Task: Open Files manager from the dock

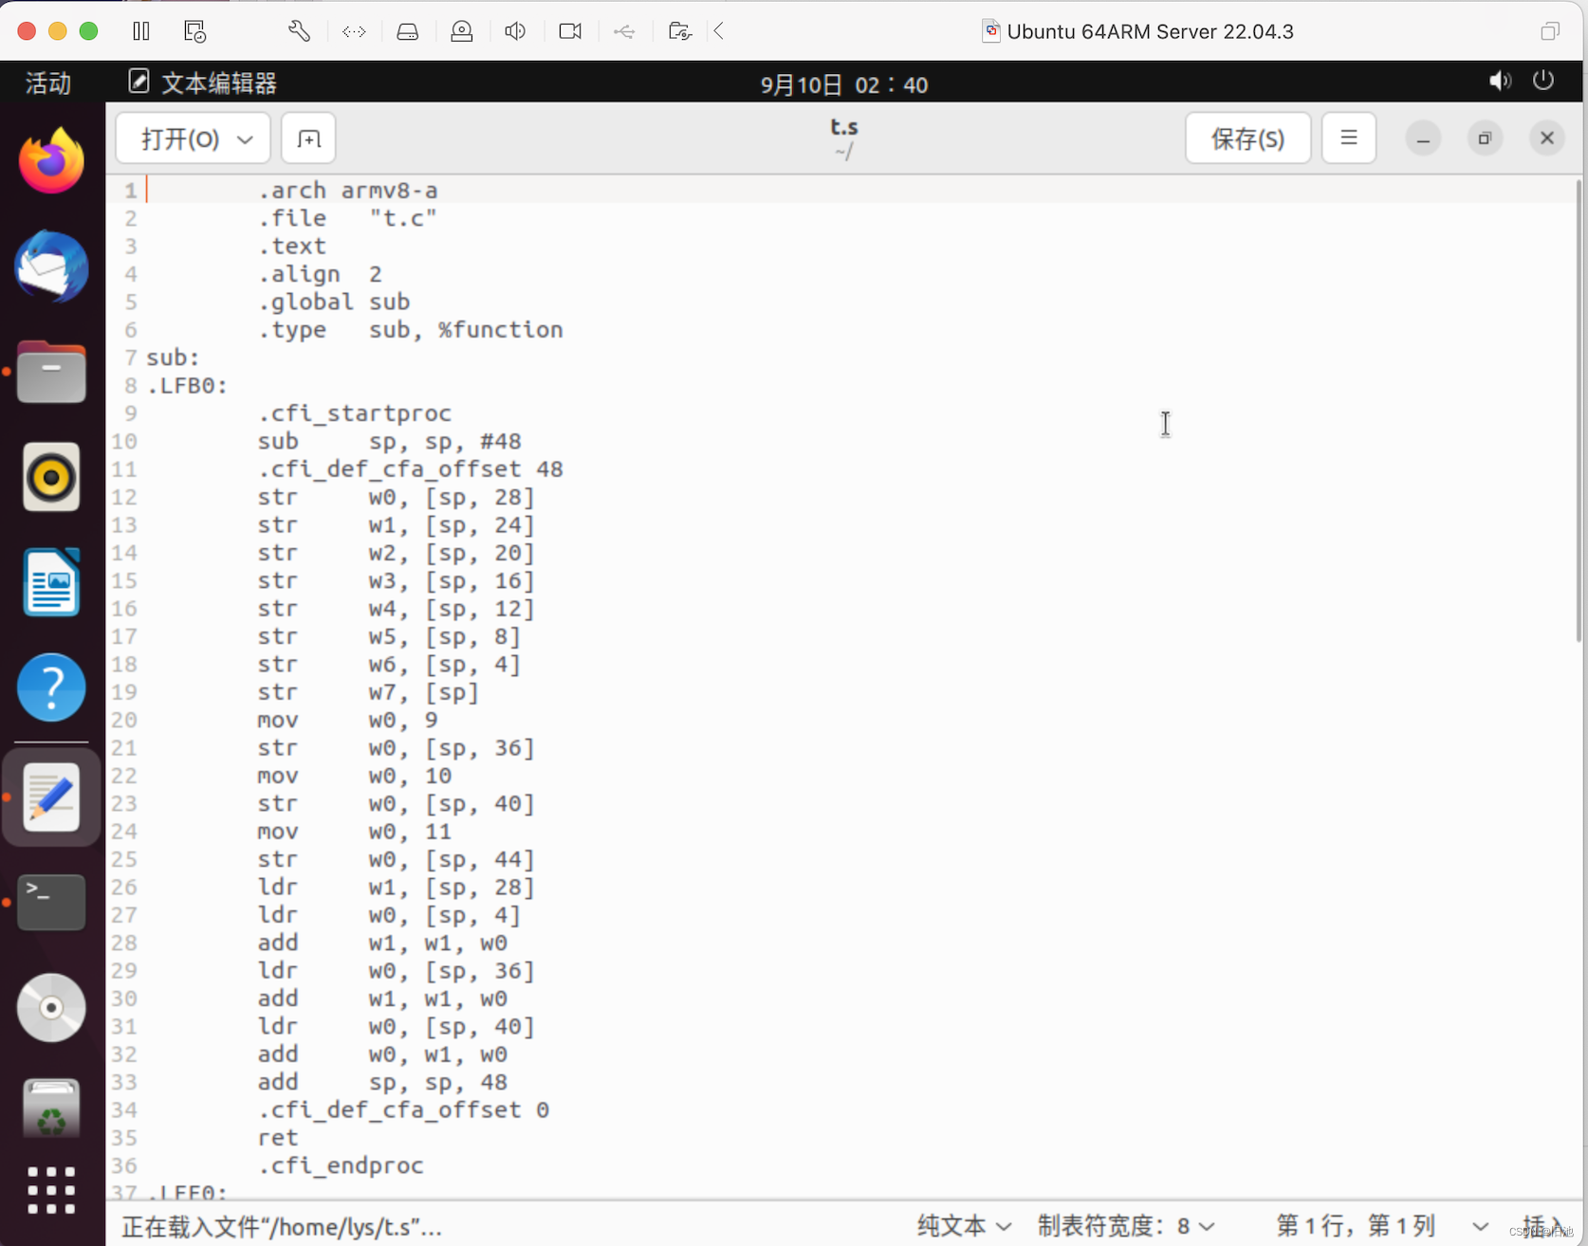Action: pyautogui.click(x=51, y=372)
